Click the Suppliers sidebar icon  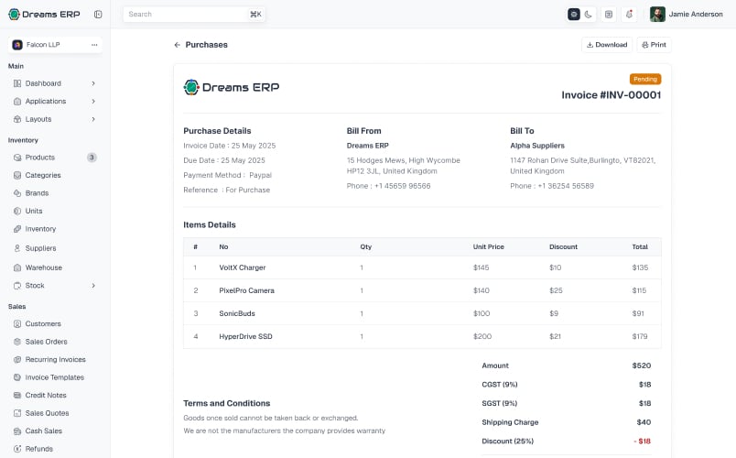tap(17, 248)
